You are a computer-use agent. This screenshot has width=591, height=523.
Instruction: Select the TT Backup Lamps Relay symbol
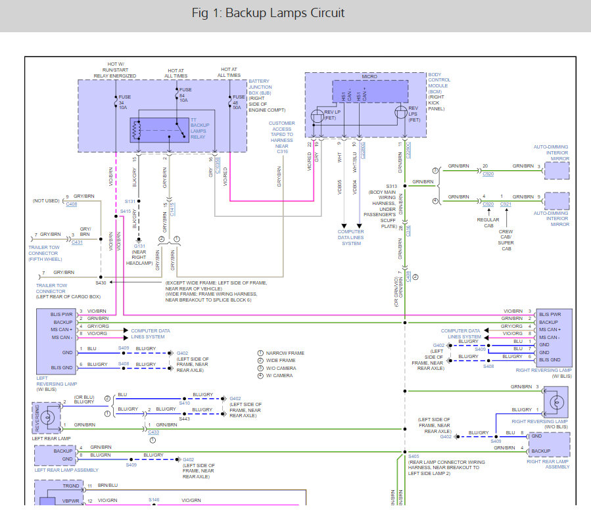click(x=160, y=130)
